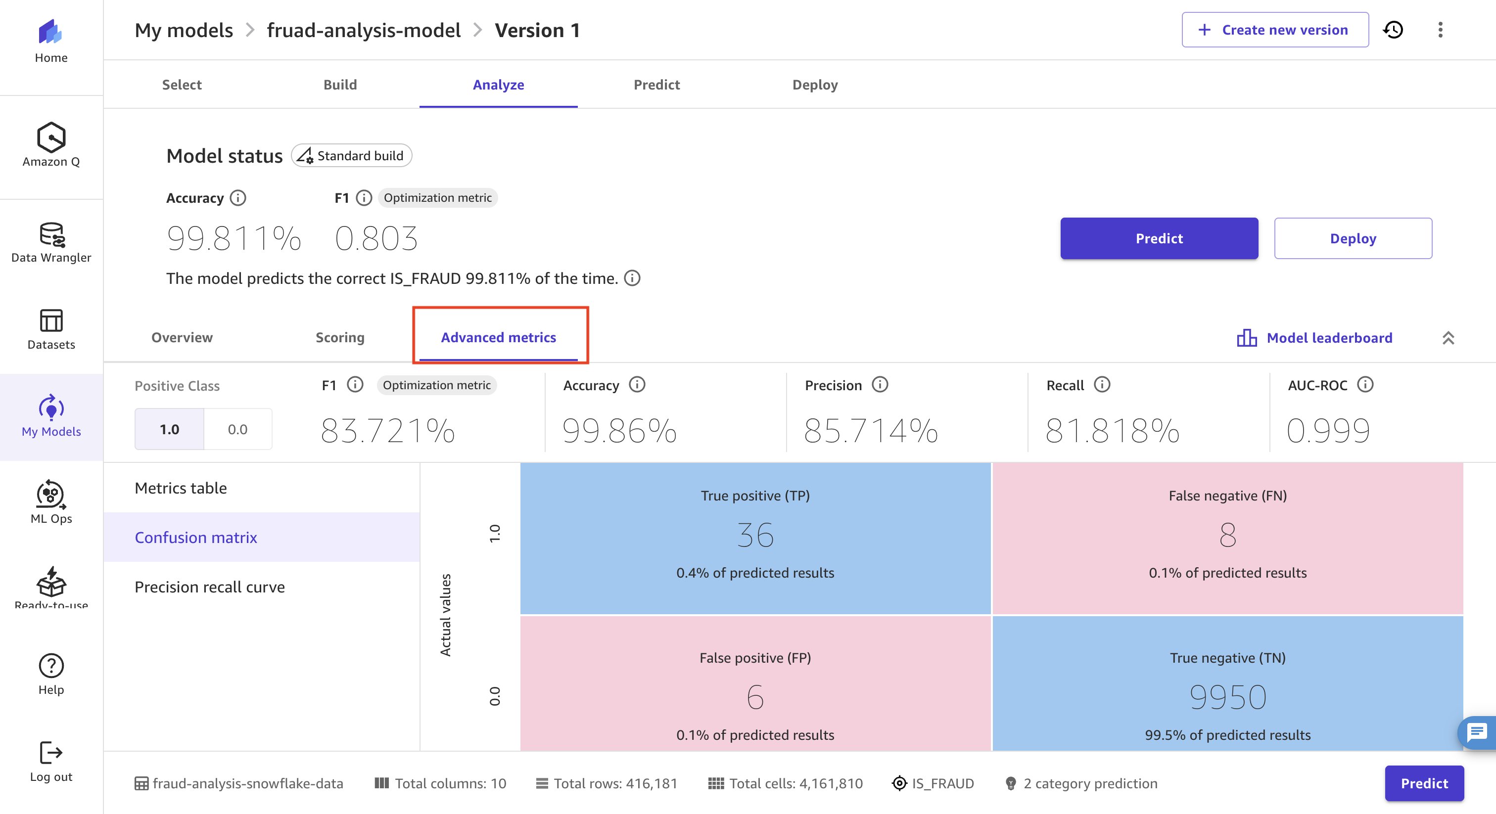Open Model leaderboard link
The height and width of the screenshot is (814, 1496).
click(1329, 337)
